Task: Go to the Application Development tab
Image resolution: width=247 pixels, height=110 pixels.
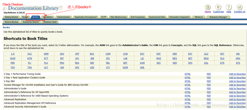Action: pyautogui.click(x=86, y=17)
